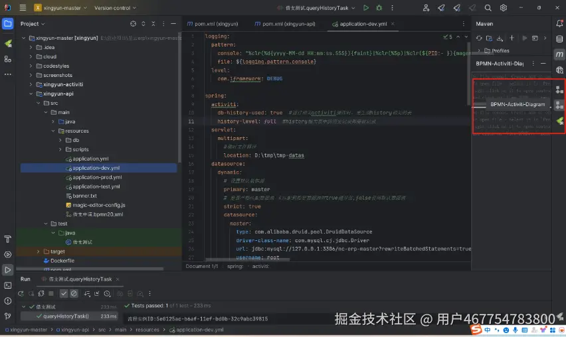Go to next highlighted problem arrow
Screen dimensions: 566x337
[x=466, y=36]
